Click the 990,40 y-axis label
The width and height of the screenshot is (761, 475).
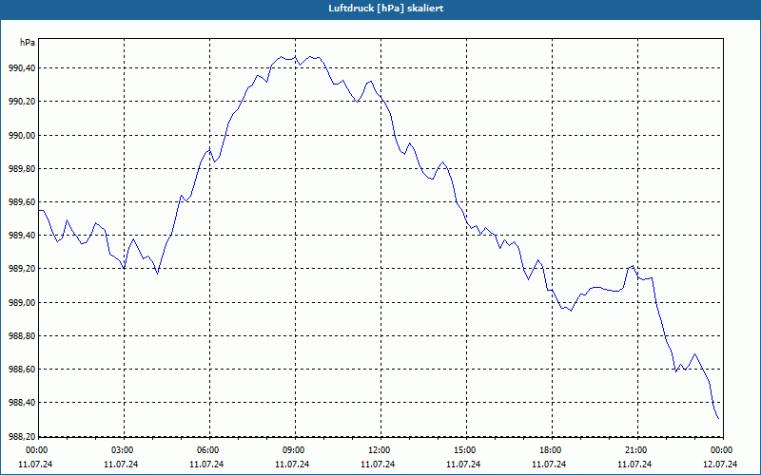pyautogui.click(x=22, y=68)
